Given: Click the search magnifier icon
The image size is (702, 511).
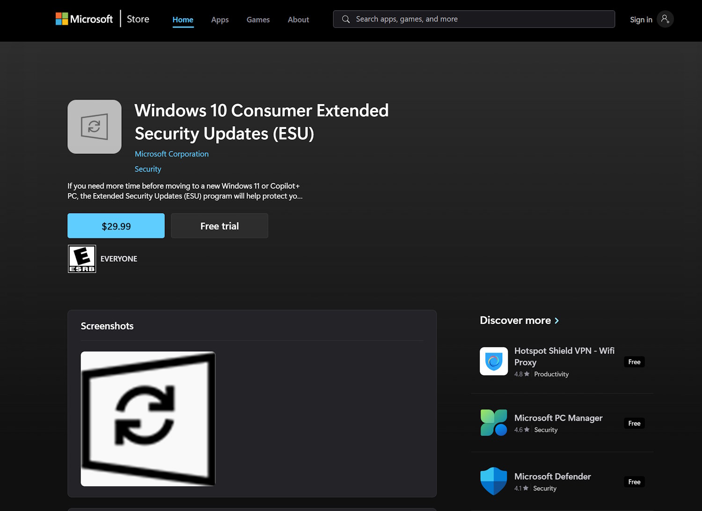Looking at the screenshot, I should 345,19.
